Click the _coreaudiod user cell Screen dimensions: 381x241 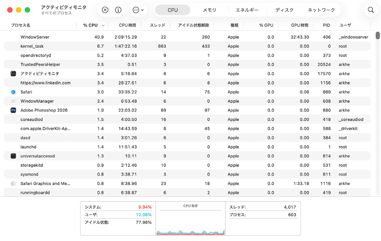(351, 119)
